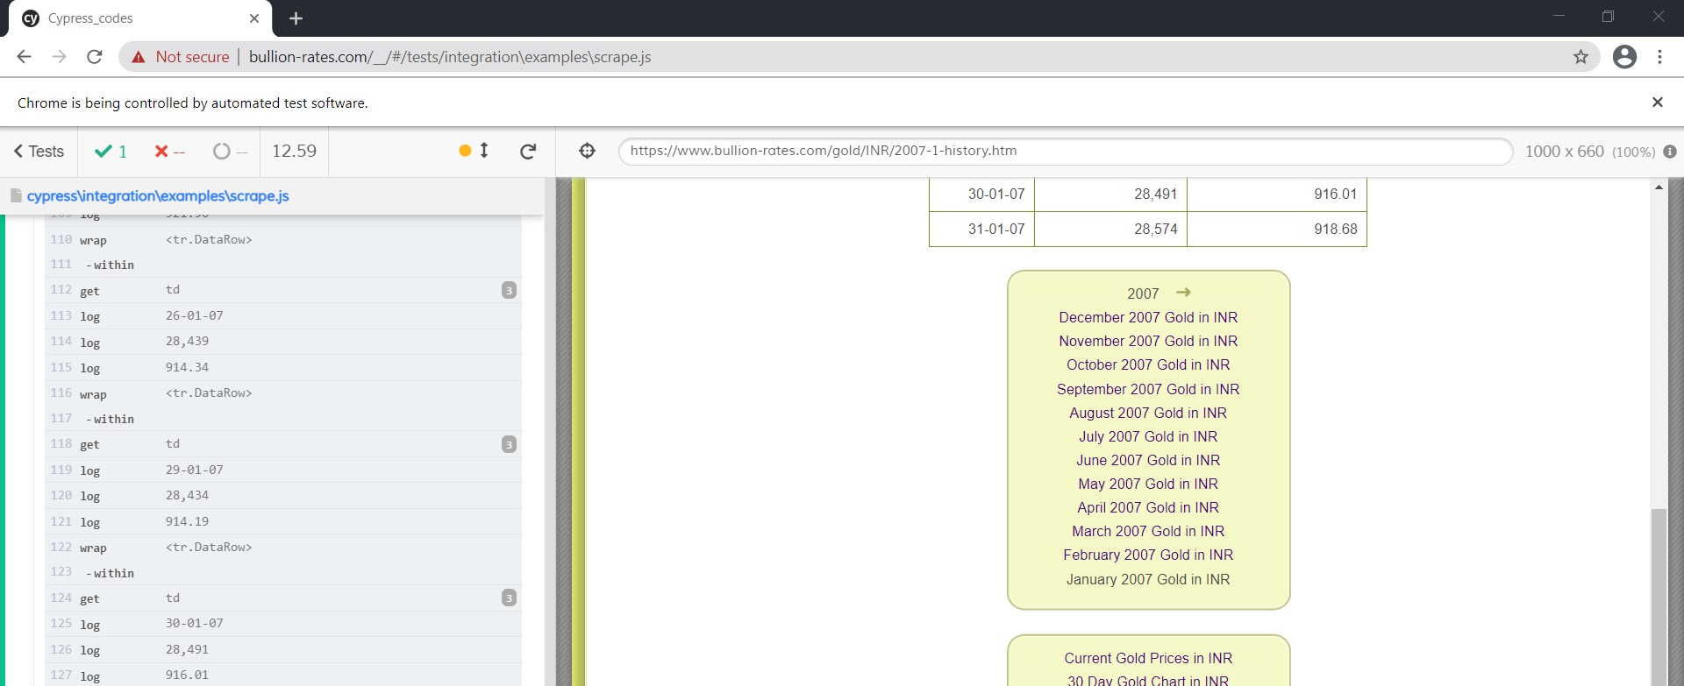Image resolution: width=1684 pixels, height=686 pixels.
Task: Open the Chrome three-dot menu
Action: pyautogui.click(x=1659, y=57)
